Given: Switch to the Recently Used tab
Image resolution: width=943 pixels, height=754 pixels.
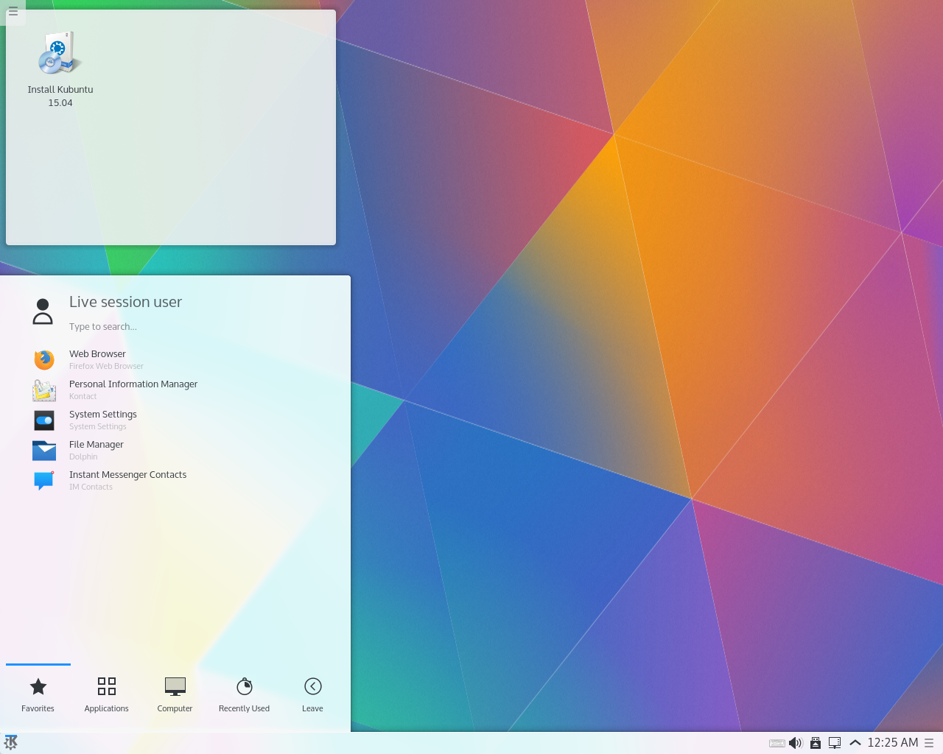Looking at the screenshot, I should (x=245, y=696).
